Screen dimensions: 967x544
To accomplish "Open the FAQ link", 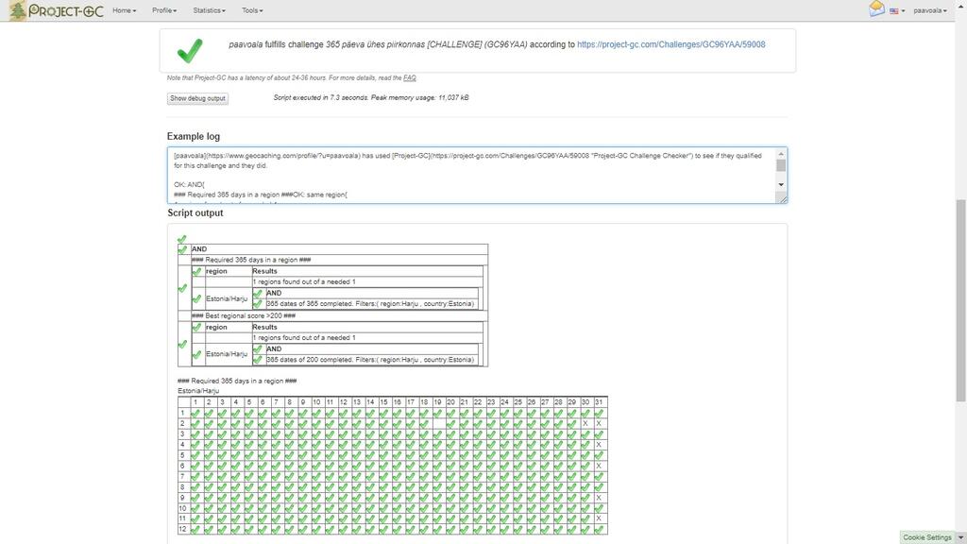I will click(410, 78).
